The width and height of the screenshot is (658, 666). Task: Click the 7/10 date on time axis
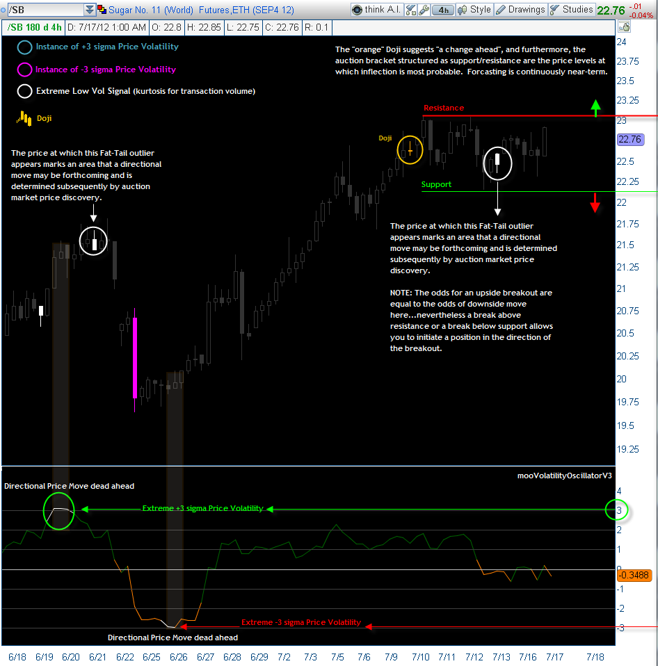click(x=420, y=657)
